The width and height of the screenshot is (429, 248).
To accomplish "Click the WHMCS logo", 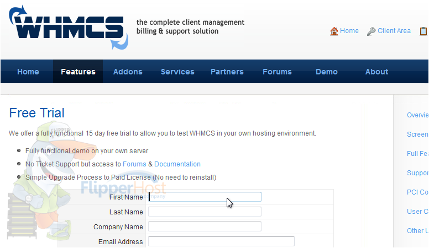I will click(x=69, y=28).
